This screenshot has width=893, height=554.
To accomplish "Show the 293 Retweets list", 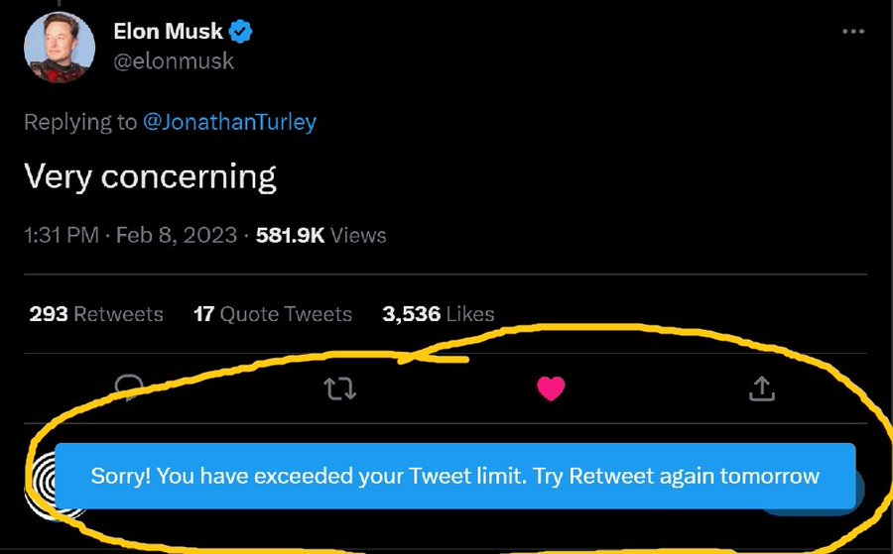I will (96, 314).
